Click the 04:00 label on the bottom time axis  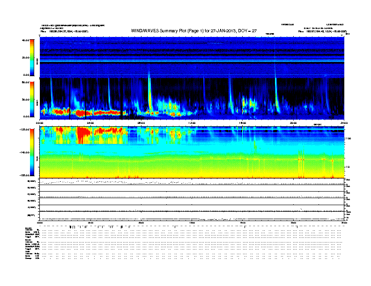tap(90, 222)
